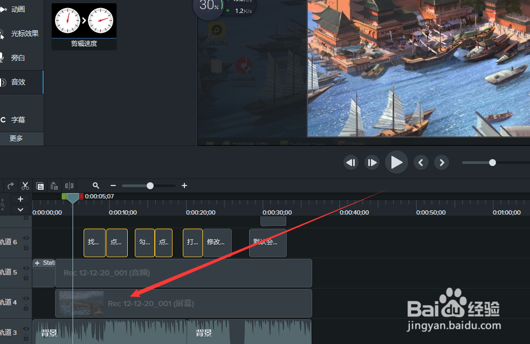Screen dimensions: 530x344
Task: Zoom out the timeline with minus
Action: [x=113, y=185]
